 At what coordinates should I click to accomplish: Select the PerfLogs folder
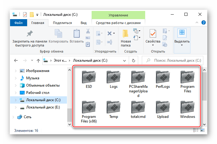pos(163,80)
